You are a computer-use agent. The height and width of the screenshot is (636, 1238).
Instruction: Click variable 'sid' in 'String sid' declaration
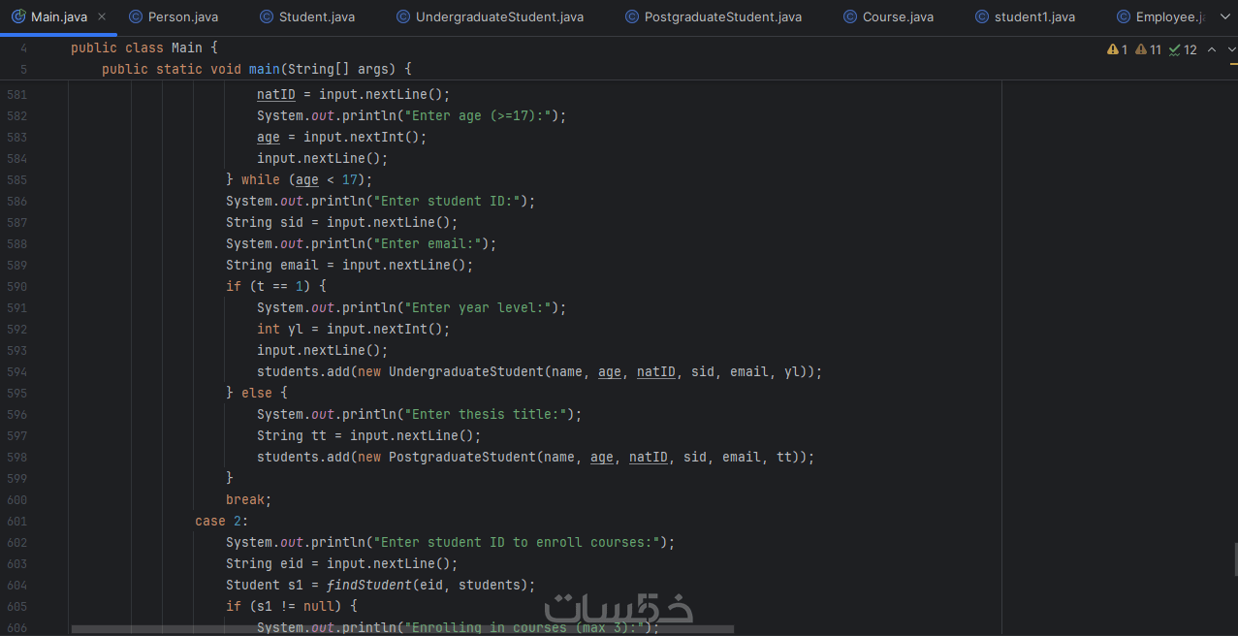[x=292, y=222]
